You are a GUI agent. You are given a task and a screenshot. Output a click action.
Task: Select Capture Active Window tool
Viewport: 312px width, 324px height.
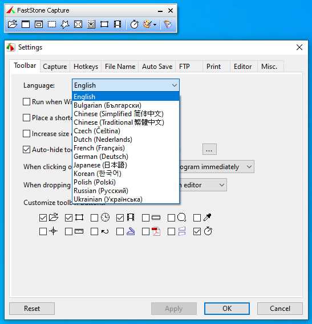coord(26,24)
